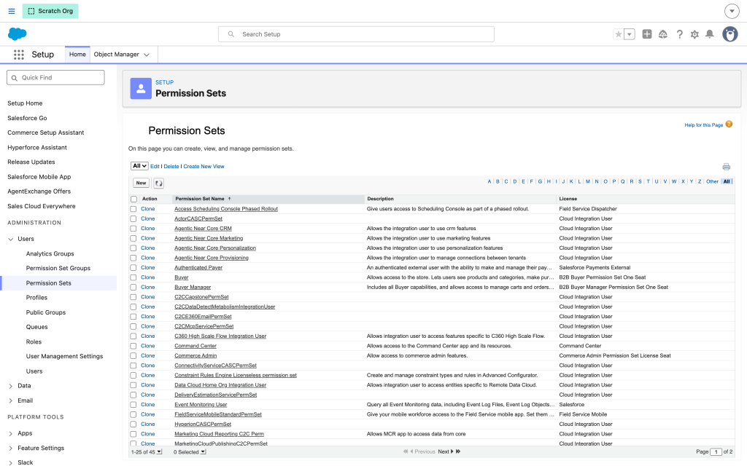
Task: Click the Quick Find input field
Action: point(55,77)
